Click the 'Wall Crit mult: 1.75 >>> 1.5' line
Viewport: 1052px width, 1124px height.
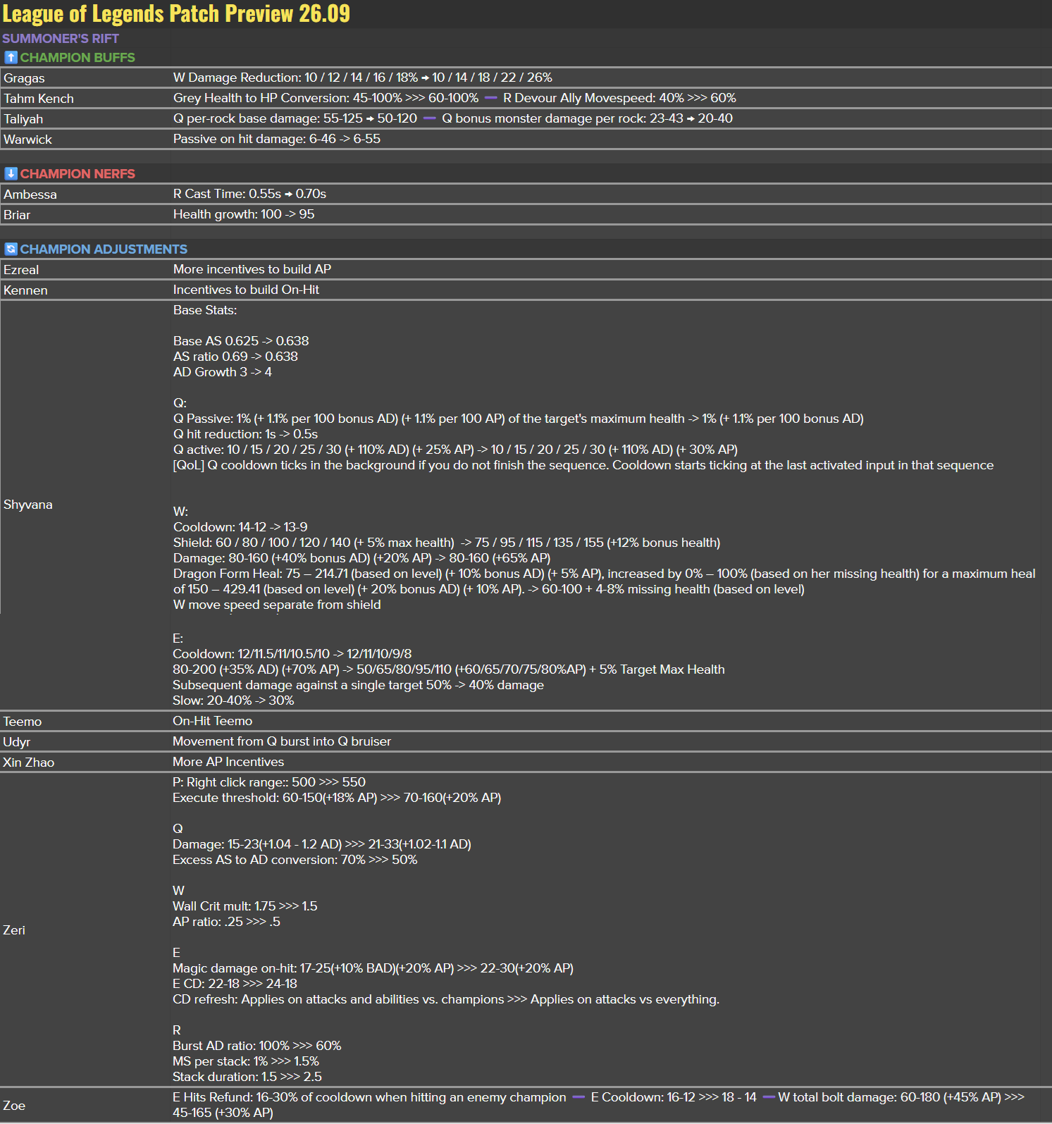pos(245,906)
